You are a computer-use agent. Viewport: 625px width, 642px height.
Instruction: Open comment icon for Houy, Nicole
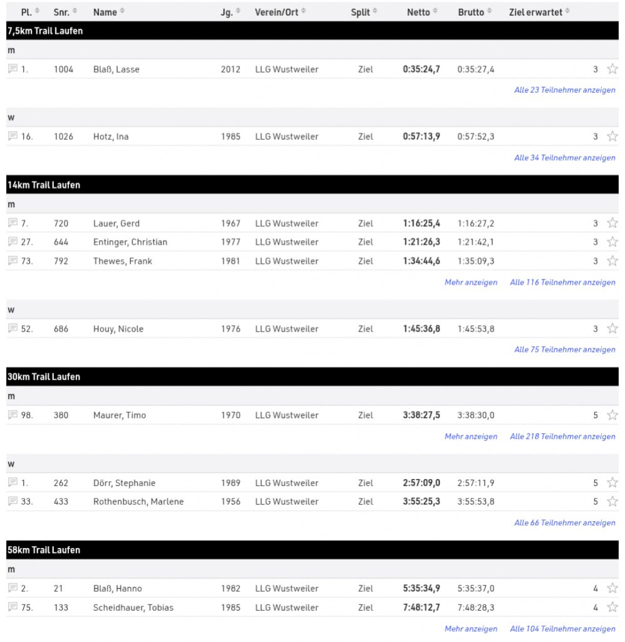pos(13,329)
